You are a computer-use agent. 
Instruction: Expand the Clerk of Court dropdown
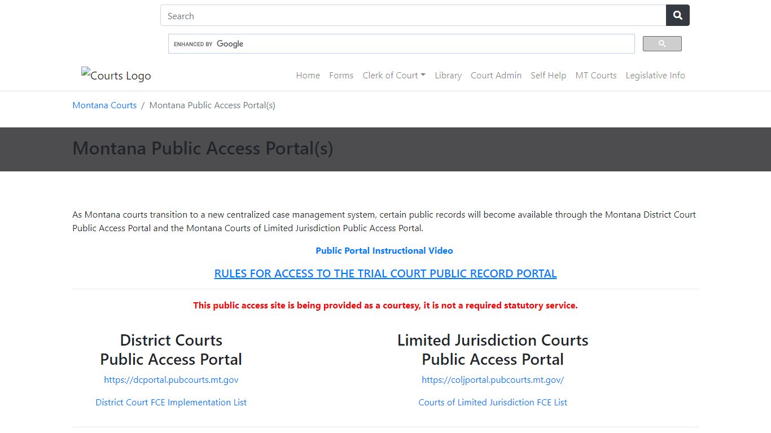(394, 76)
